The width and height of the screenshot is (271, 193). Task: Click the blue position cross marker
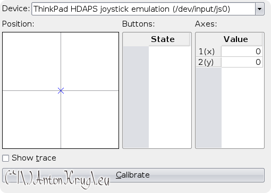coord(61,91)
